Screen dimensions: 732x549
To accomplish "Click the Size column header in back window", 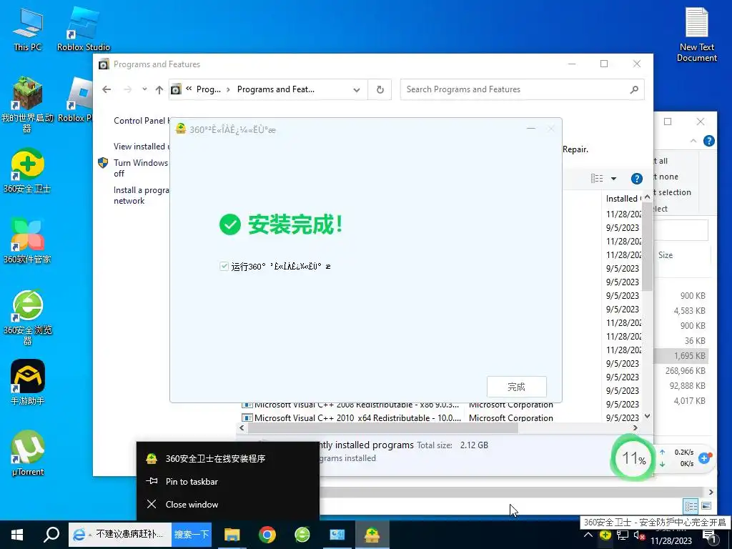I will (x=666, y=255).
